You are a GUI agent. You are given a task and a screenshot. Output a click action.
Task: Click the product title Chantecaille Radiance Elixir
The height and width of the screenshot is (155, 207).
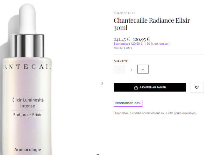coord(152,24)
